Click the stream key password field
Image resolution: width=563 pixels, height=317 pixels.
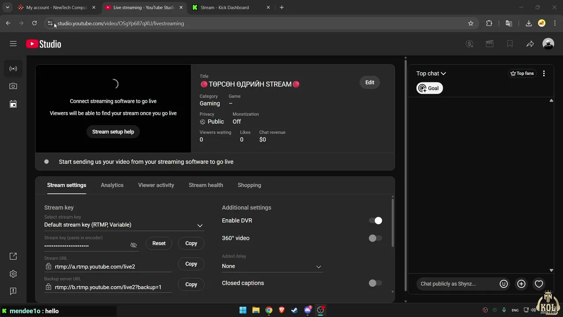coord(86,245)
